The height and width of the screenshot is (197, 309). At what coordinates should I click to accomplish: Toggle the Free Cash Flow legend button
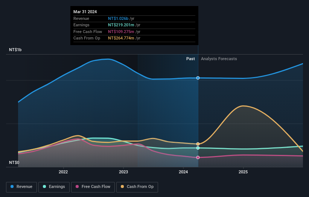93,187
